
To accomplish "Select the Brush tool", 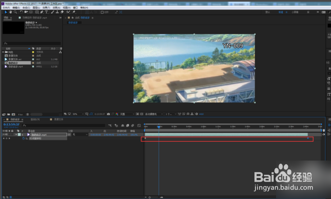I will point(53,12).
